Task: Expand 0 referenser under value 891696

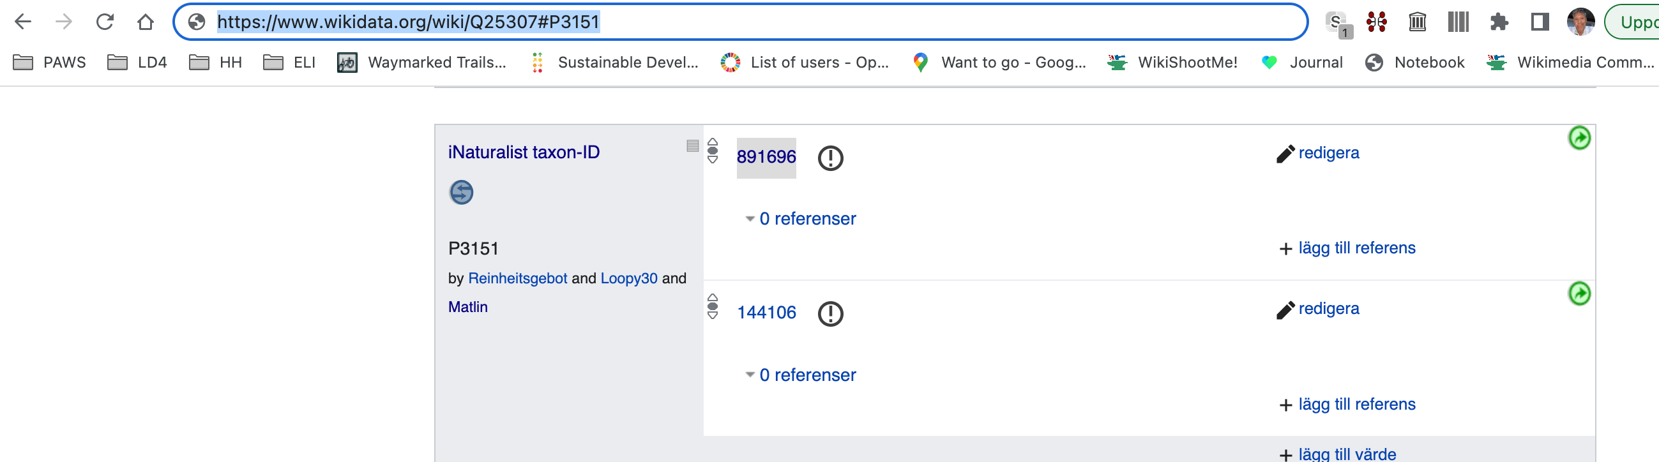Action: (x=801, y=219)
